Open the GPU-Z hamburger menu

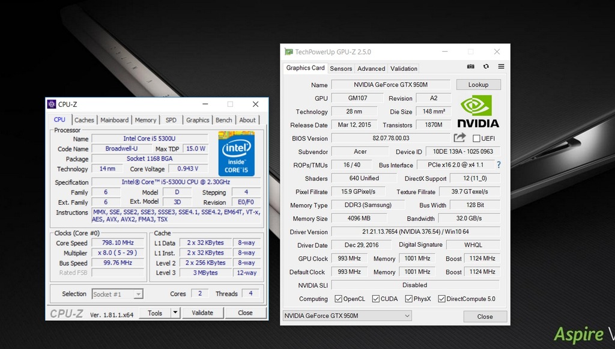point(501,67)
